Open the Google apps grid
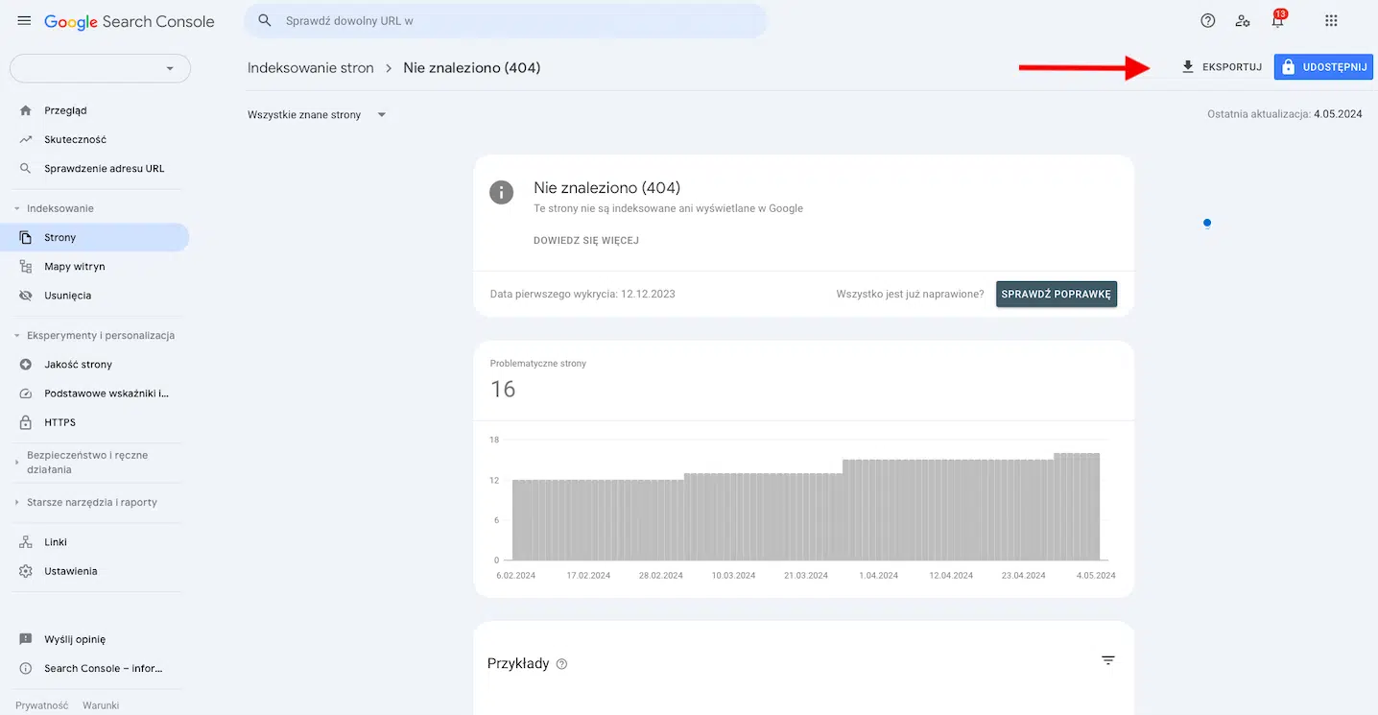This screenshot has height=715, width=1378. (1331, 21)
